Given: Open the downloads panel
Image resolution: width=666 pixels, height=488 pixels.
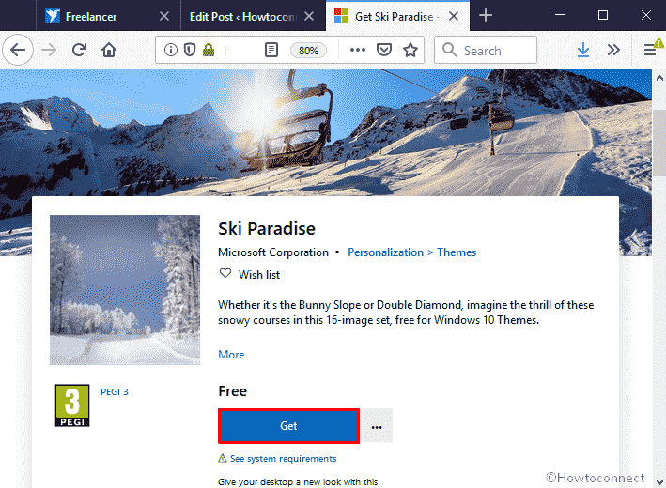Looking at the screenshot, I should coord(583,50).
